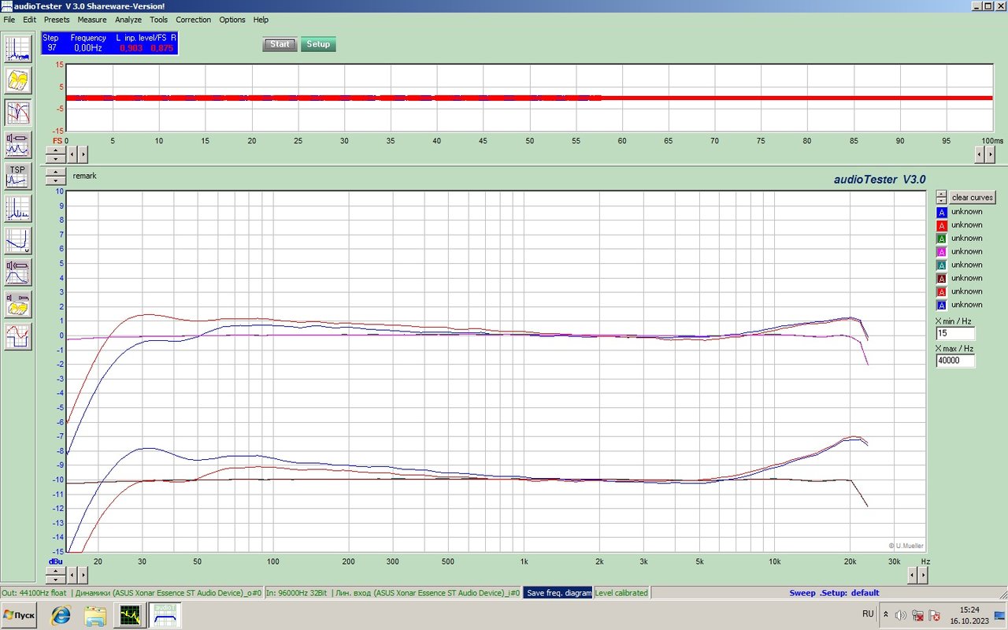Screen dimensions: 1008x630
Task: Click the clear curves button
Action: pyautogui.click(x=972, y=198)
